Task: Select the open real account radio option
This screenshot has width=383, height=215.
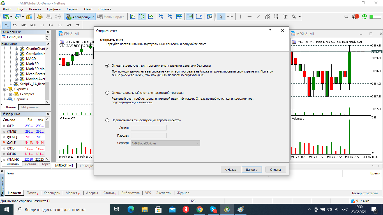Action: coord(107,93)
